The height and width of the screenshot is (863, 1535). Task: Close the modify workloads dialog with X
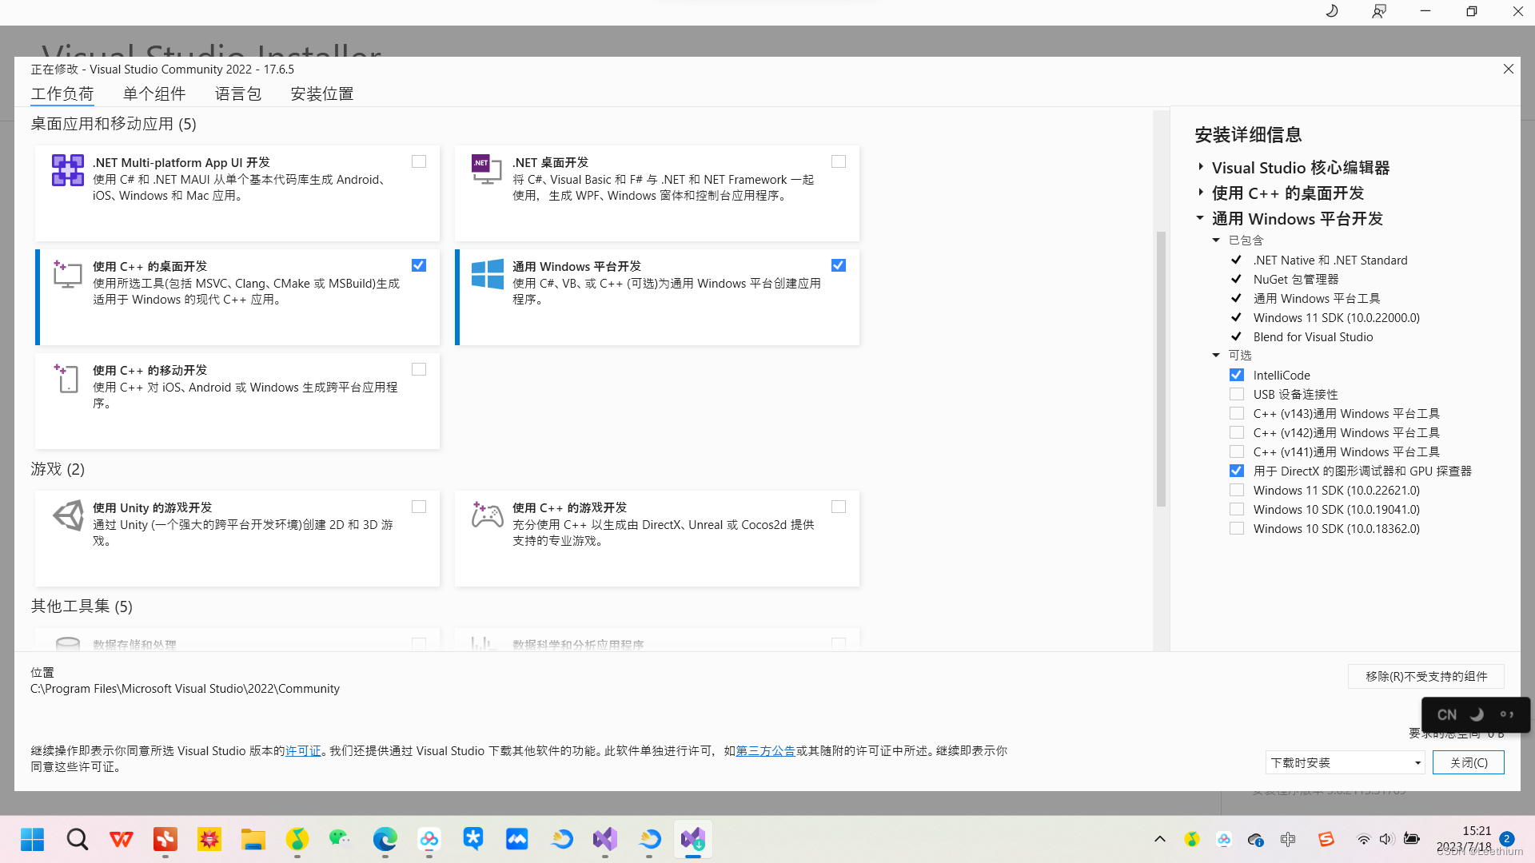pos(1509,69)
